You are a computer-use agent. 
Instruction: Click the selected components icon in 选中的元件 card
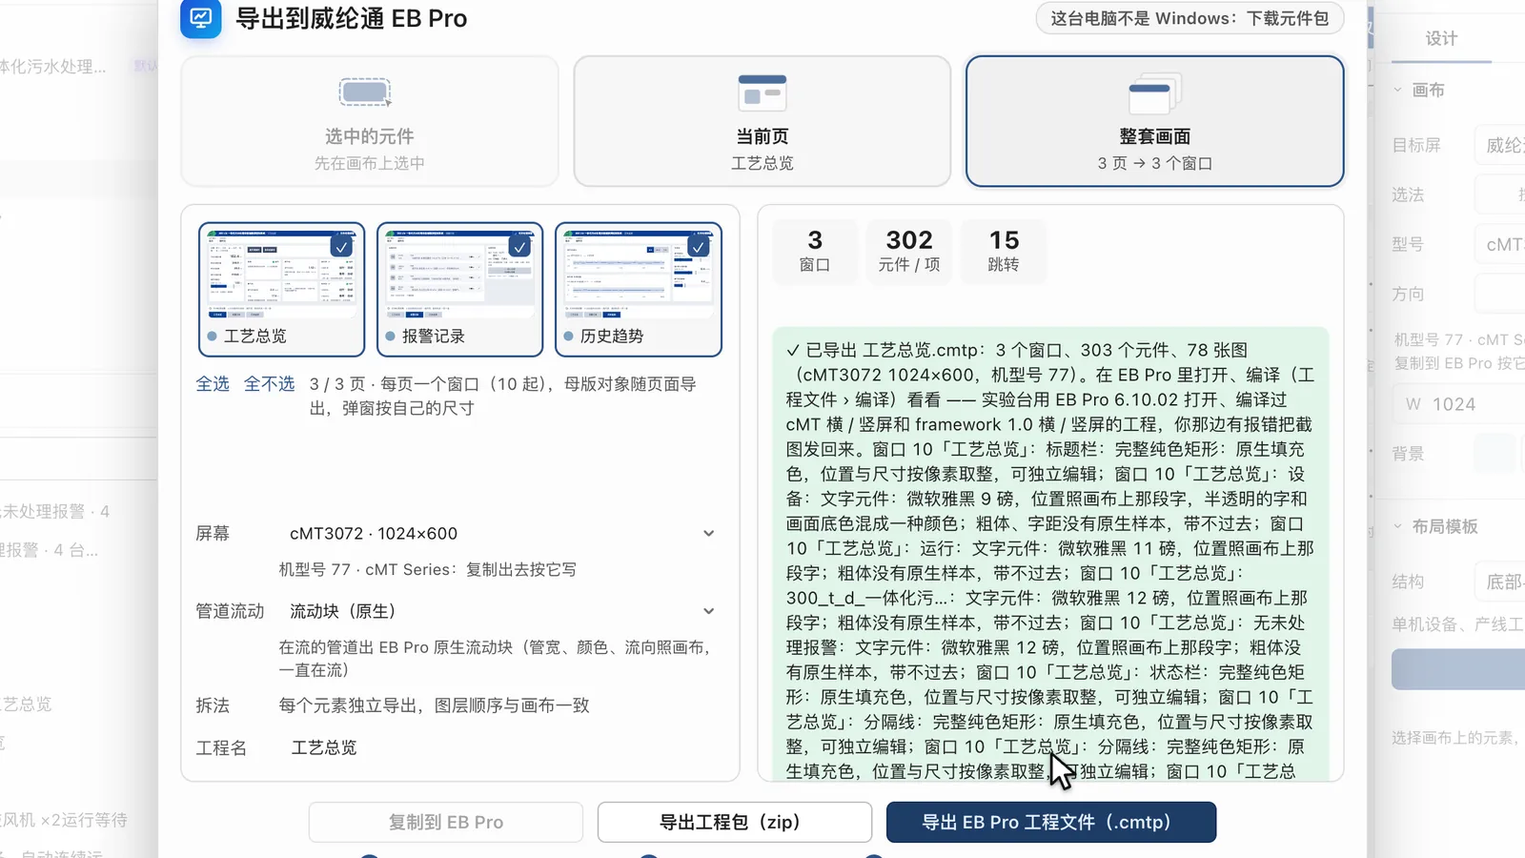(x=365, y=92)
